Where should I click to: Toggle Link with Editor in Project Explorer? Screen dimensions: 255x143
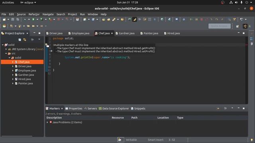tap(25, 40)
